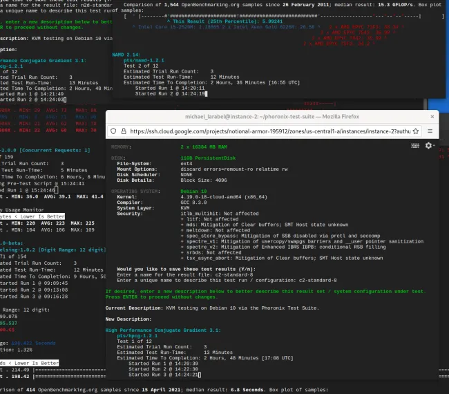Click 'Block Size: 4096' disk details
This screenshot has height=394, width=449.
[x=204, y=180]
